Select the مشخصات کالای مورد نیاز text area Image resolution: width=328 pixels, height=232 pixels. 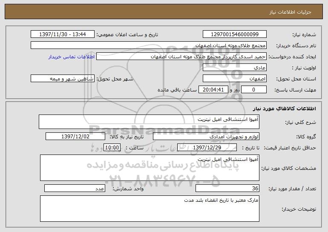click(x=150, y=168)
